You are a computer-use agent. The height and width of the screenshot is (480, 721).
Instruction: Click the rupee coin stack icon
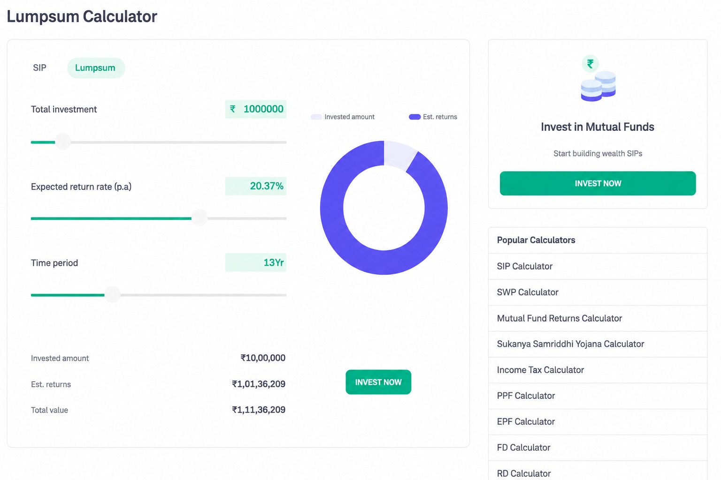598,78
